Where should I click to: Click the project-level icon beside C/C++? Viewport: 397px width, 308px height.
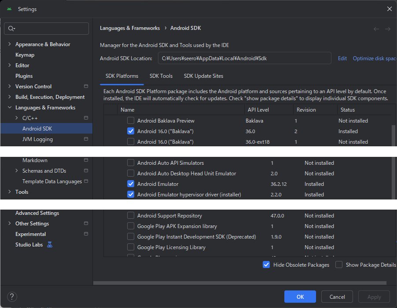pyautogui.click(x=86, y=118)
